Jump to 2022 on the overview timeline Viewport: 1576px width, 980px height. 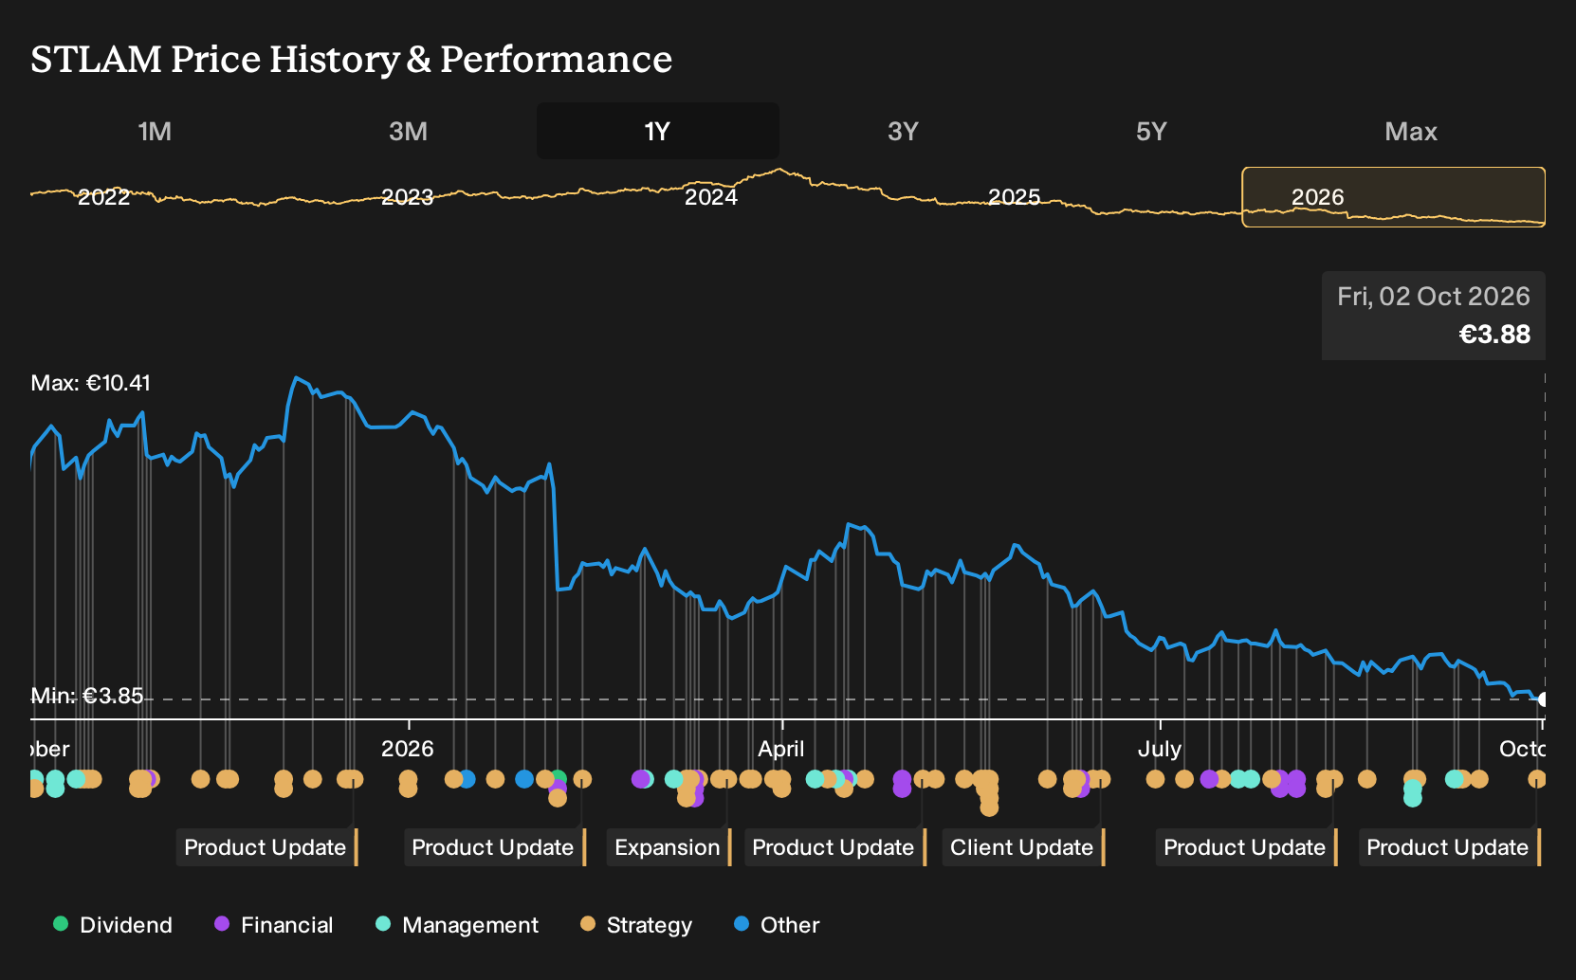(104, 197)
